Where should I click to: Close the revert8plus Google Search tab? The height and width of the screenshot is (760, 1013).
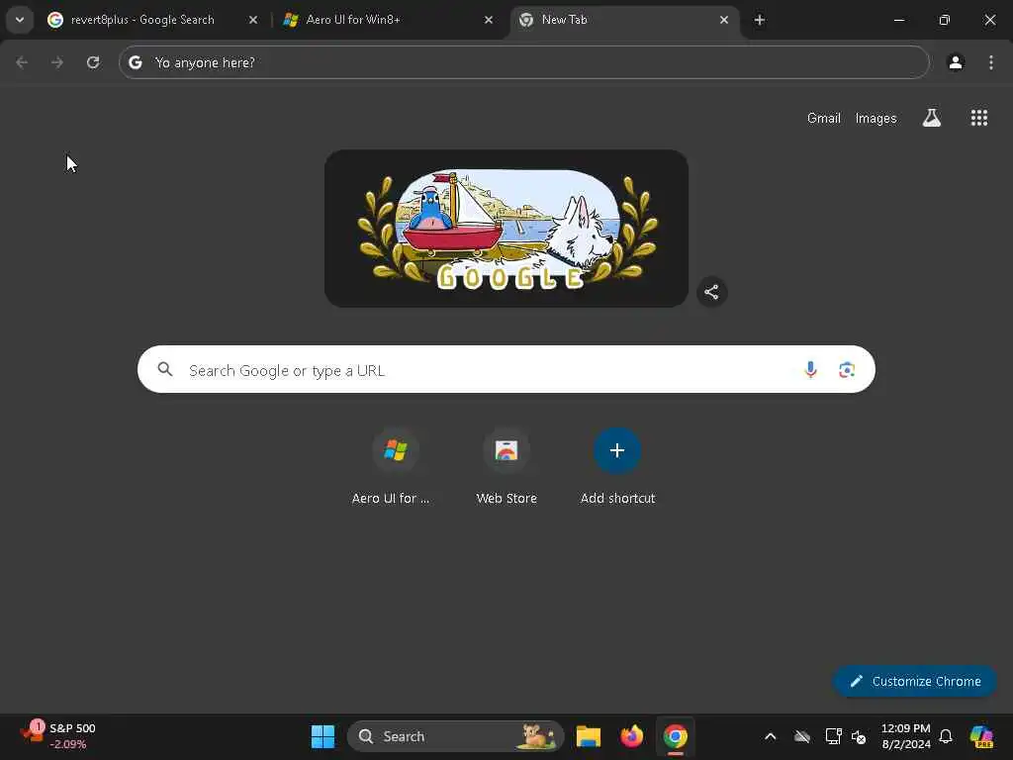(253, 20)
